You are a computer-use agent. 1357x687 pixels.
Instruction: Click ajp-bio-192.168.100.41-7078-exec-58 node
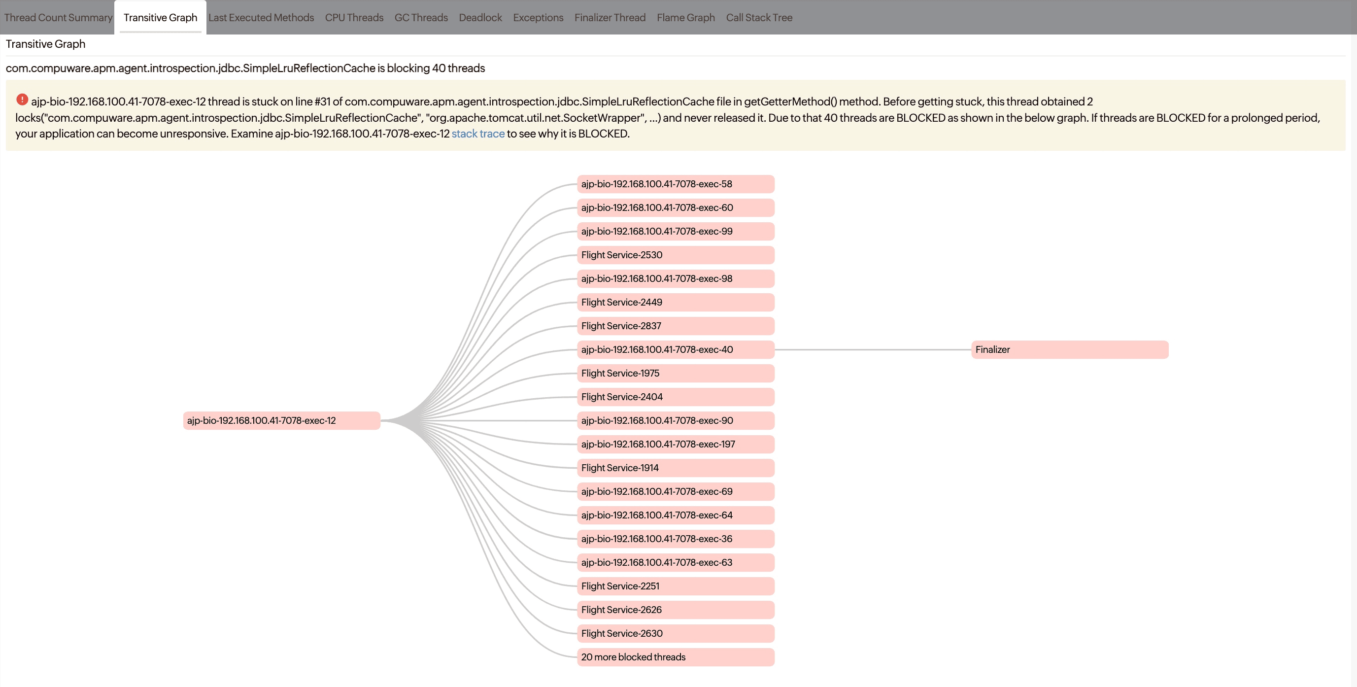point(675,184)
